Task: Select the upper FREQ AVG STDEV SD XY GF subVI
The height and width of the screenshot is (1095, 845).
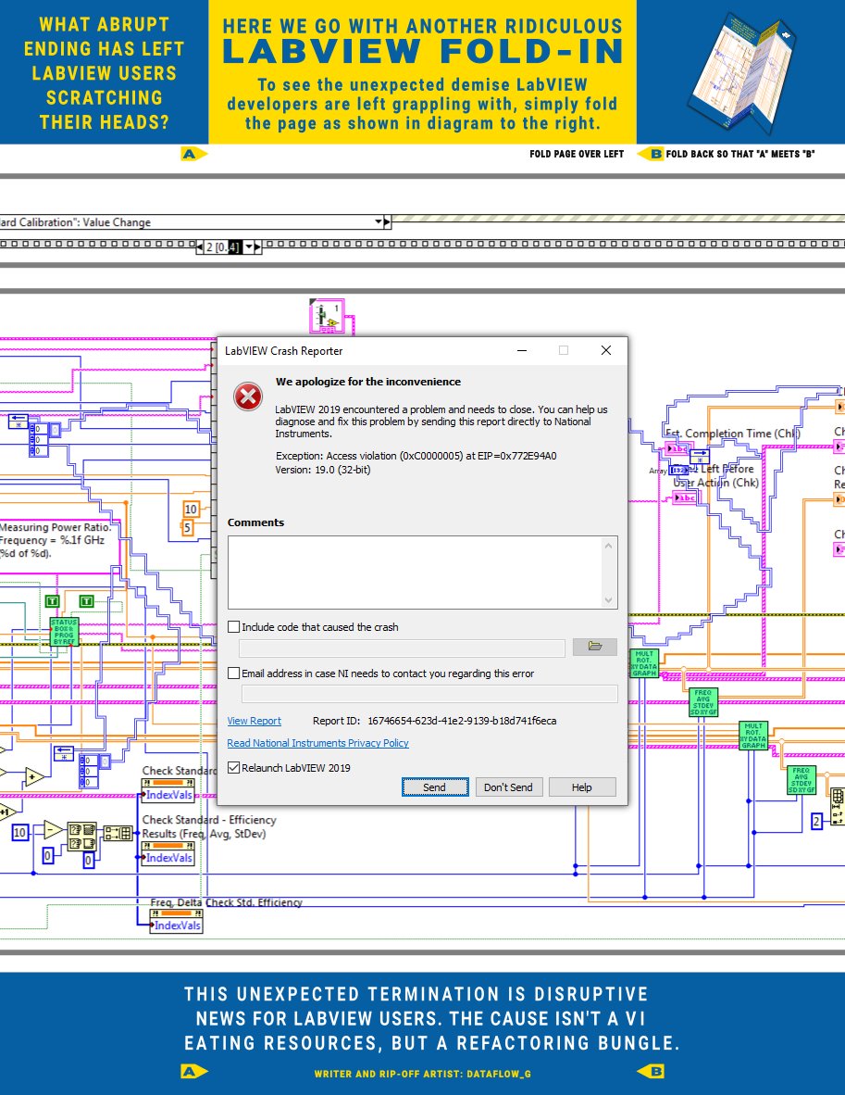Action: pos(702,702)
